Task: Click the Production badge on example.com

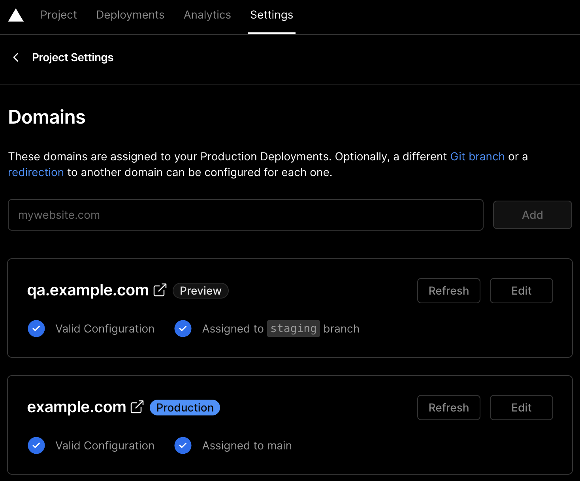Action: pyautogui.click(x=185, y=407)
